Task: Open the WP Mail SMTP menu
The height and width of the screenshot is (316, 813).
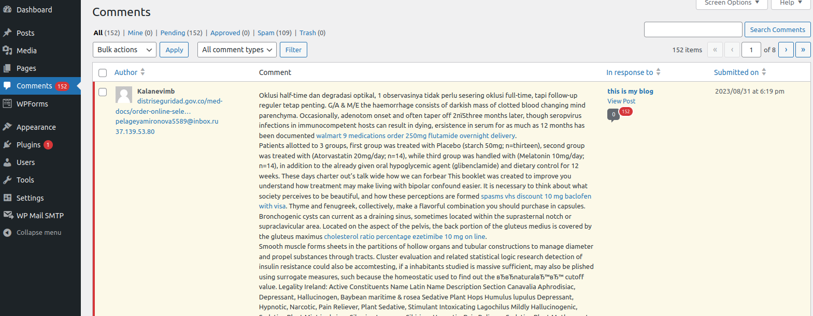Action: pyautogui.click(x=40, y=215)
